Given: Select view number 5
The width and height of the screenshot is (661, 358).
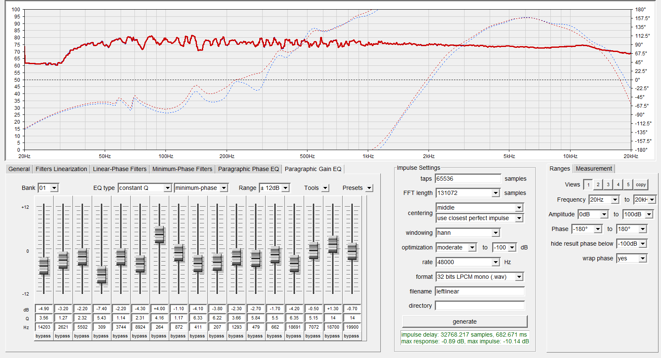Looking at the screenshot, I should (628, 184).
